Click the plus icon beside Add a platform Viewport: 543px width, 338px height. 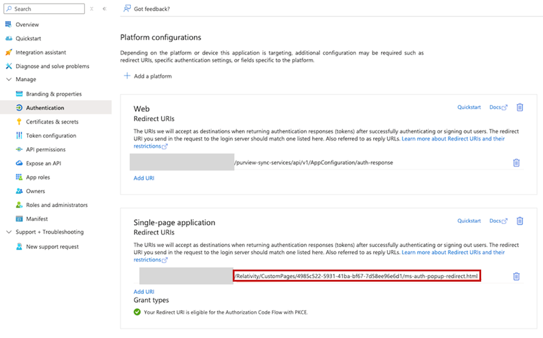click(x=127, y=76)
